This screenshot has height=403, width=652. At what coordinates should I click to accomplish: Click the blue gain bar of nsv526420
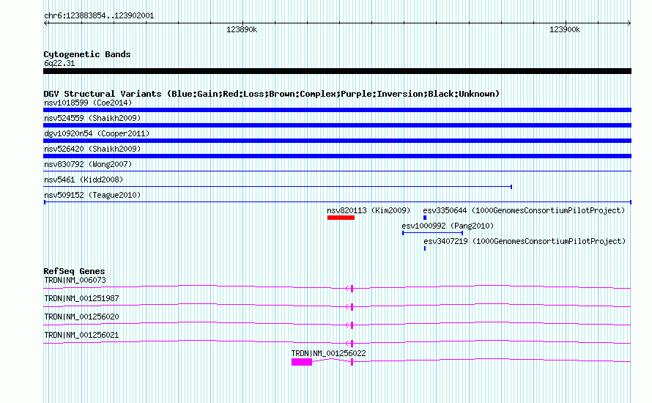pyautogui.click(x=337, y=156)
